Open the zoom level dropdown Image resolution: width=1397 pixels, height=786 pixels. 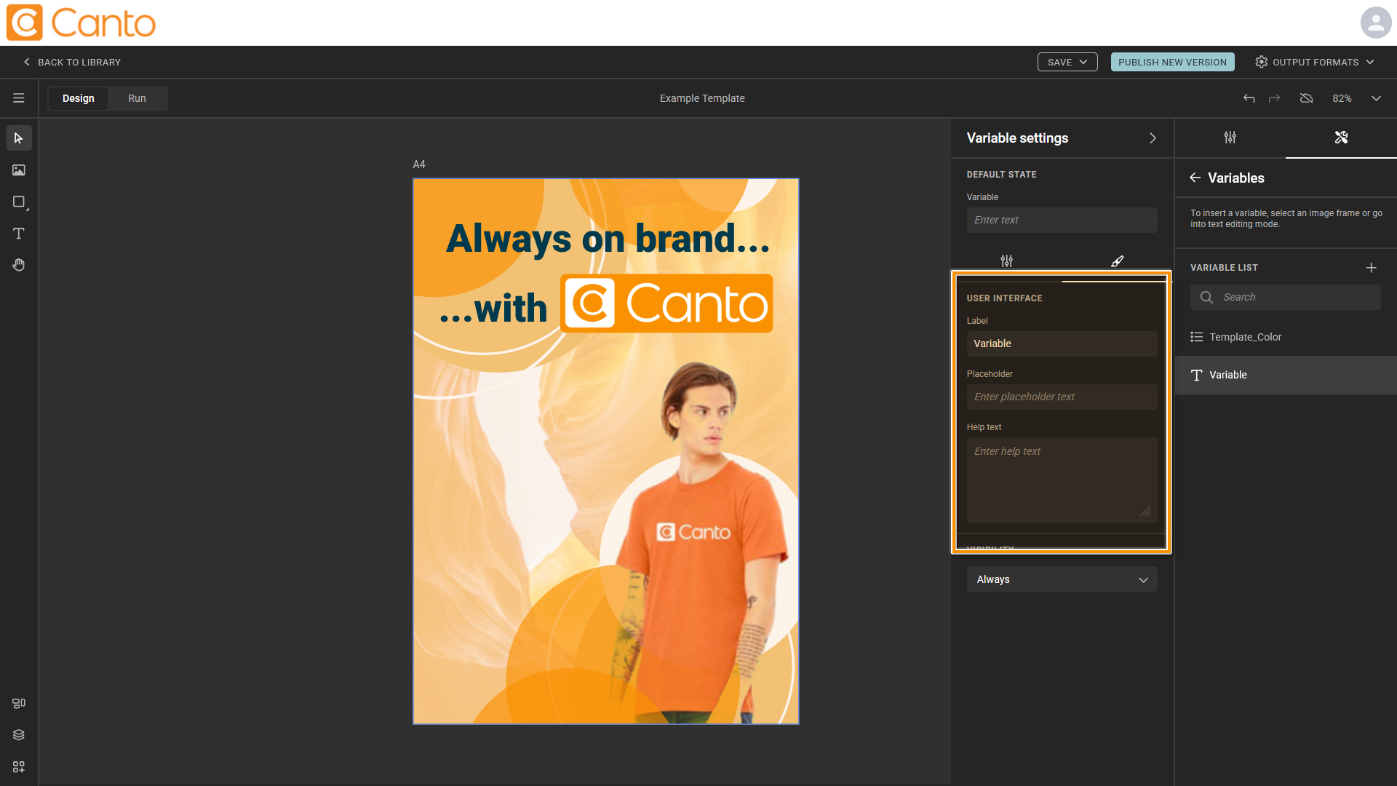tap(1376, 98)
